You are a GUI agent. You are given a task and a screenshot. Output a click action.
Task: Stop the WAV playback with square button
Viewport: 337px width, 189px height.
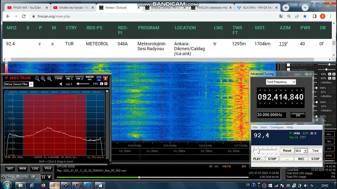(49, 177)
